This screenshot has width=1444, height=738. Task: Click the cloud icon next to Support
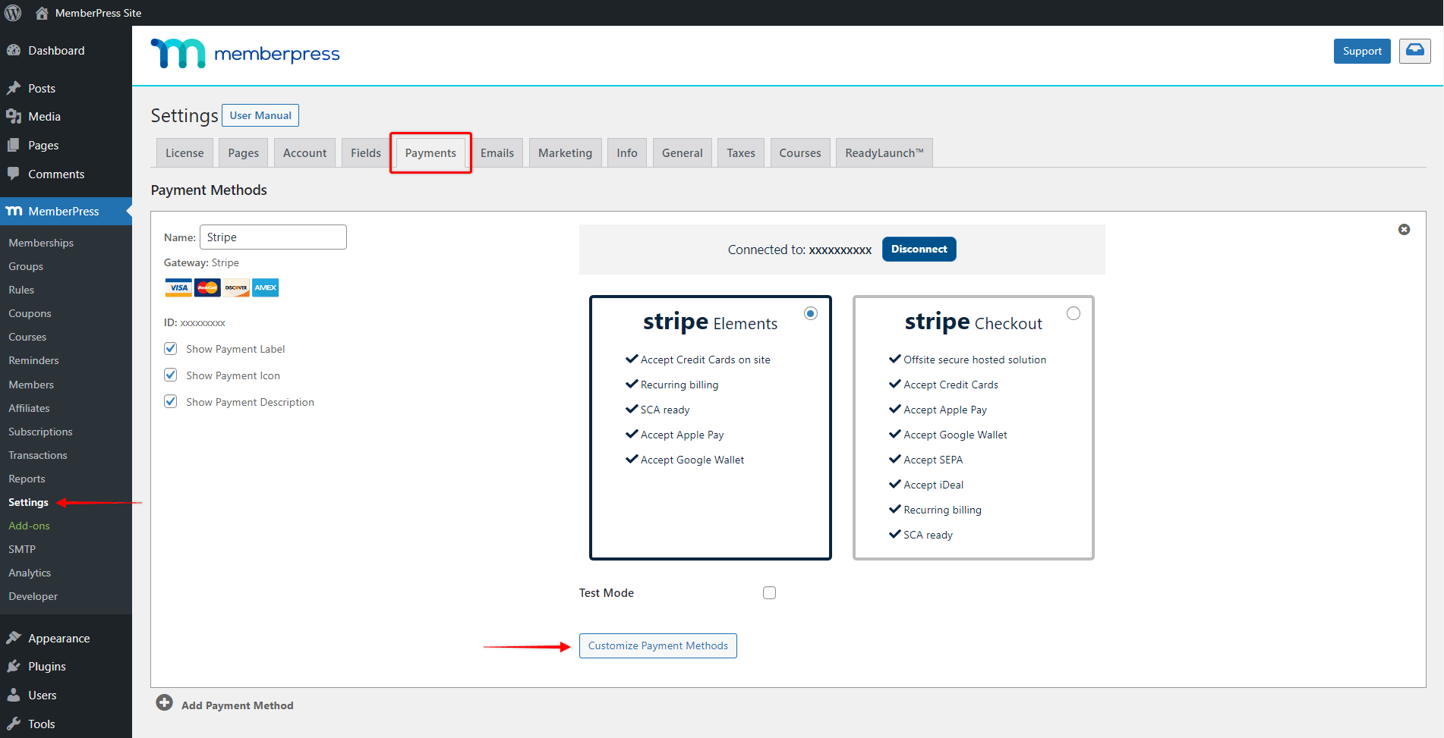click(1414, 50)
